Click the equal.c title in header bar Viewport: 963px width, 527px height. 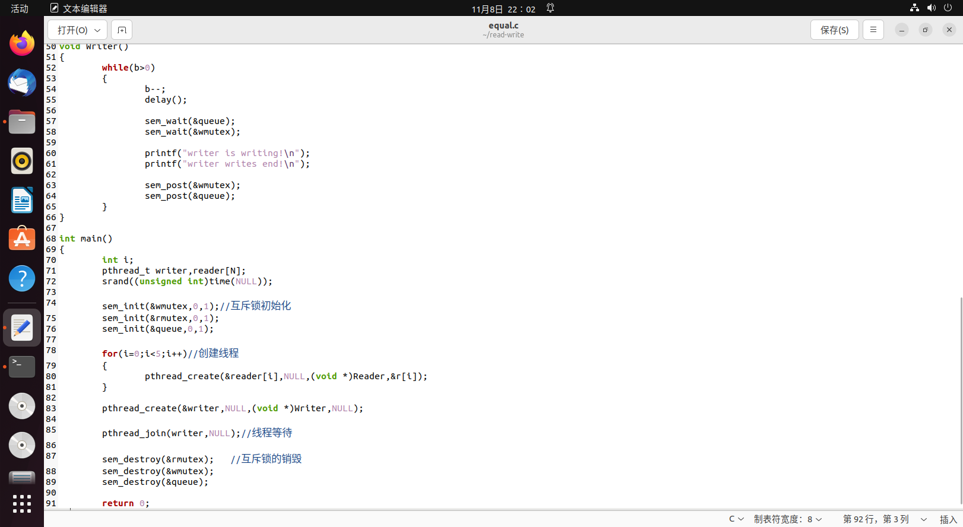503,26
